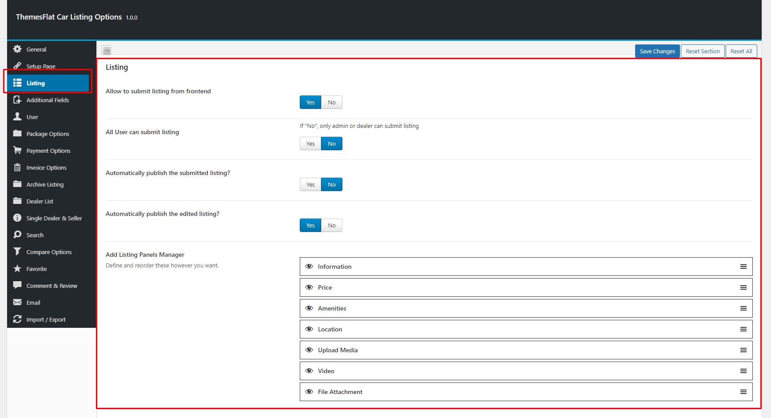Screen dimensions: 771x418
Task: Click the expand-all sections icon above Listing
Action: point(107,50)
